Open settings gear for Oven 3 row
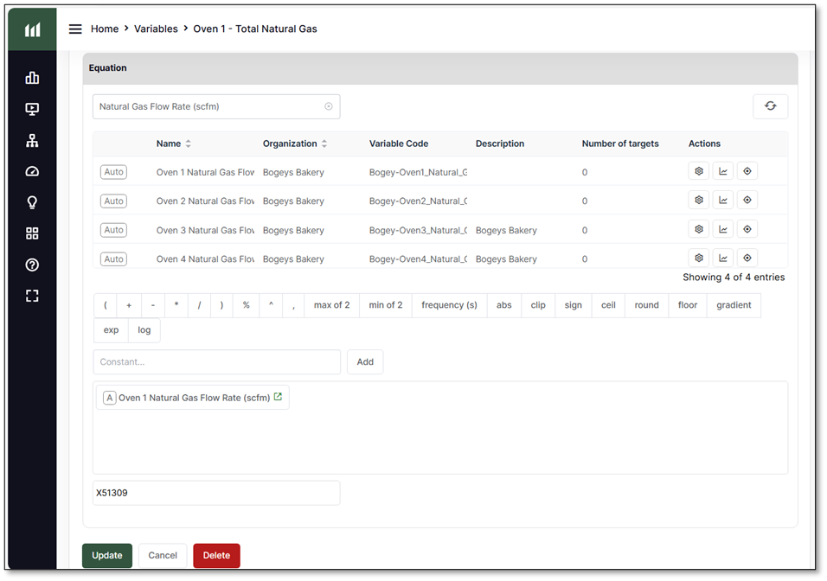 tap(699, 229)
